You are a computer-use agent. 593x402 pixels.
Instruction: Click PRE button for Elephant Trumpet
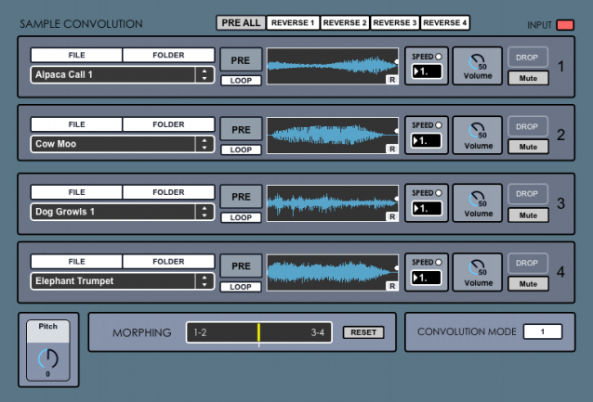click(x=241, y=266)
